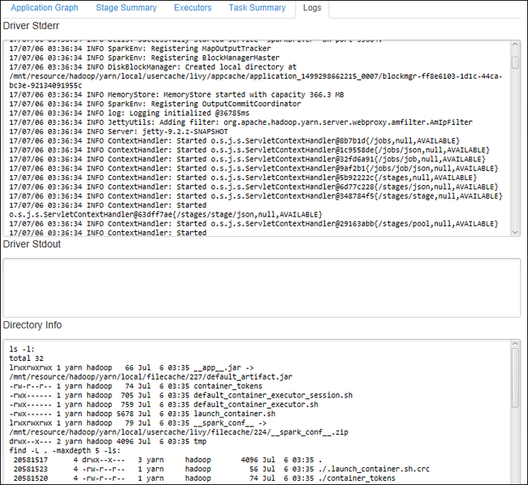
Task: Click the ServletContextHandler '/jobs/job,null,AVAILABLE' line
Action: click(247, 159)
